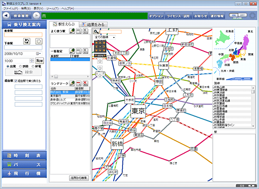
Task: Click the swap departure and arrival stations icon
Action: tap(26, 41)
